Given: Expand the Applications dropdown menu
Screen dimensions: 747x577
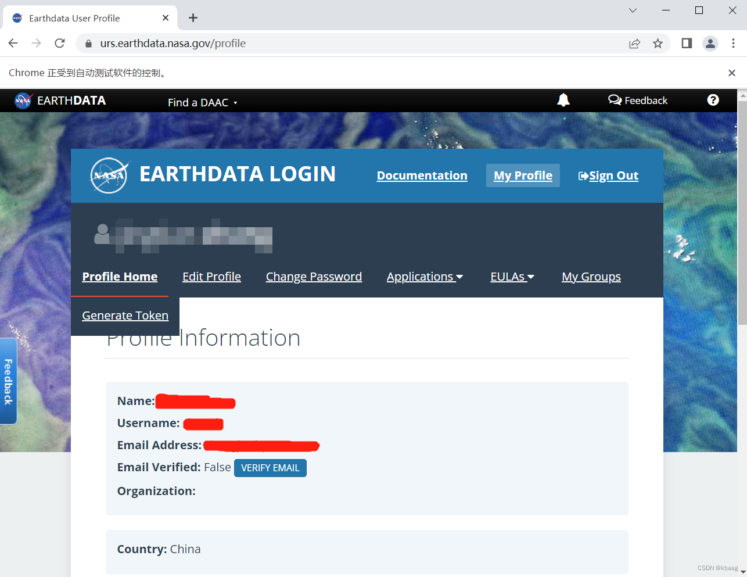Looking at the screenshot, I should pos(425,277).
